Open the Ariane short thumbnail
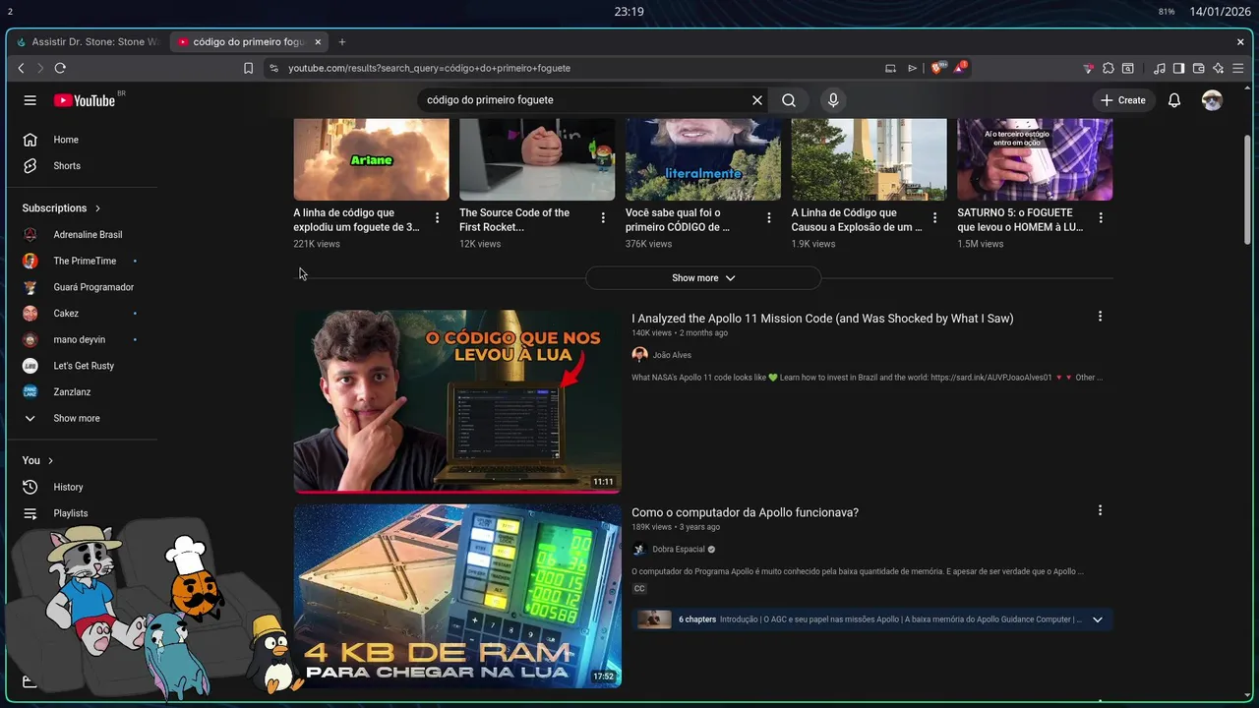Image resolution: width=1259 pixels, height=708 pixels. click(371, 159)
